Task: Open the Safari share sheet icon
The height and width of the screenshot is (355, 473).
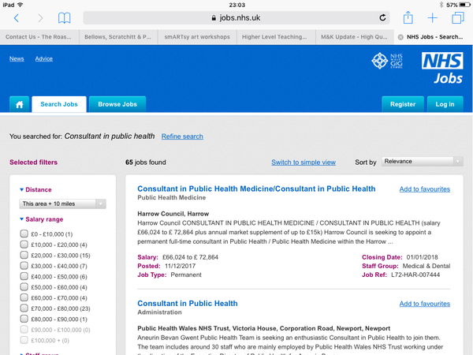Action: click(408, 17)
